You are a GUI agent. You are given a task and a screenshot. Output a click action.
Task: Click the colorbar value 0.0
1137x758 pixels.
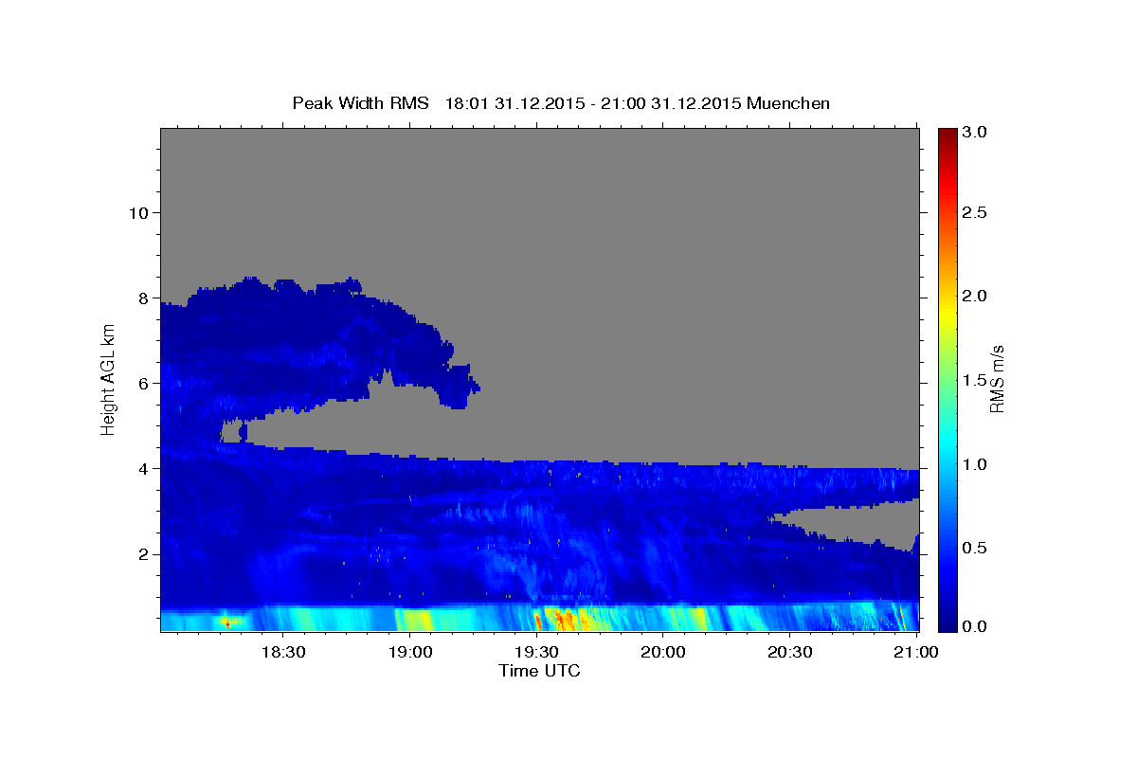(975, 627)
